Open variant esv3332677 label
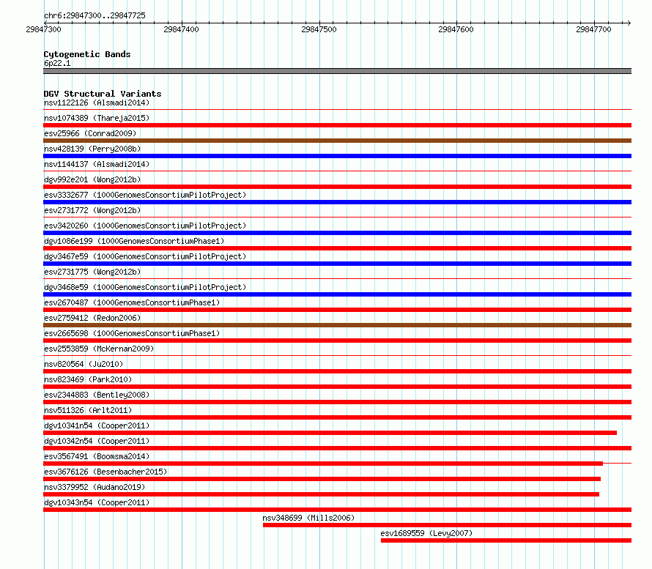The height and width of the screenshot is (569, 652). tap(145, 195)
